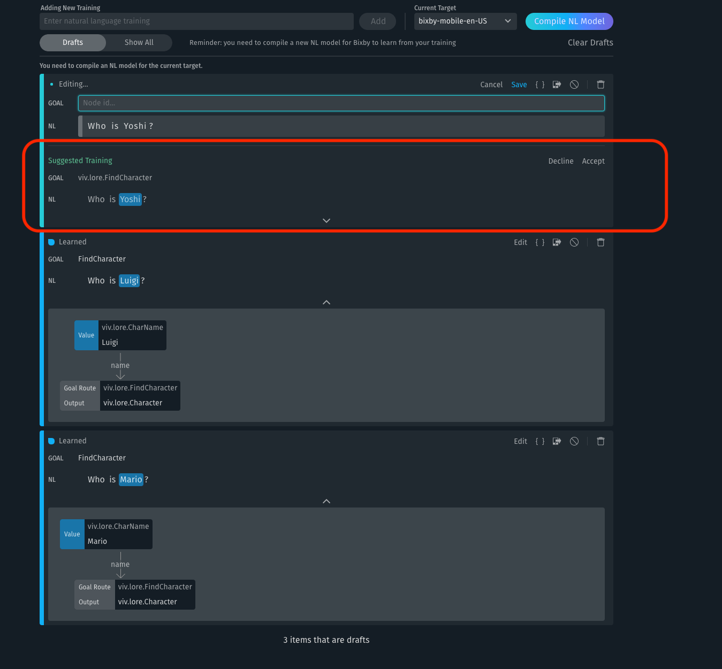The width and height of the screenshot is (722, 669).
Task: Click the Suggested Training heading
Action: tap(80, 161)
